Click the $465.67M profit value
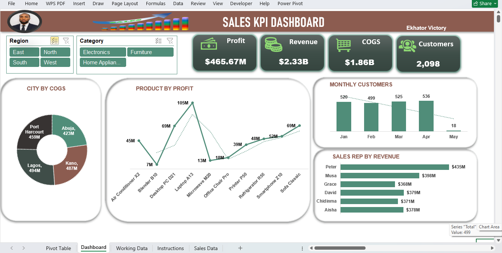The width and height of the screenshot is (502, 253). (x=225, y=61)
